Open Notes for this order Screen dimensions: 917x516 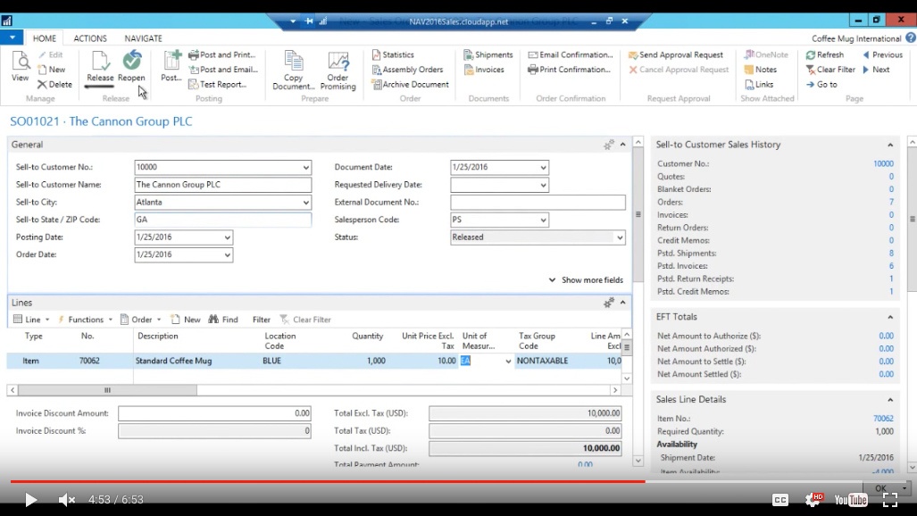pos(760,70)
